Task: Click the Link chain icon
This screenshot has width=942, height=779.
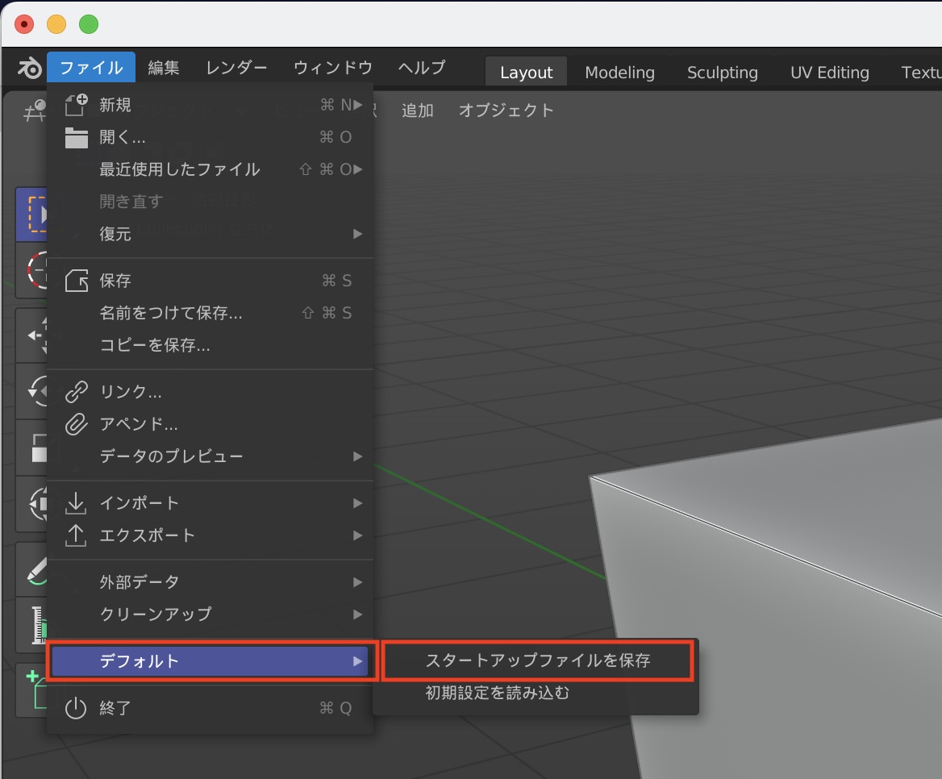Action: 76,392
